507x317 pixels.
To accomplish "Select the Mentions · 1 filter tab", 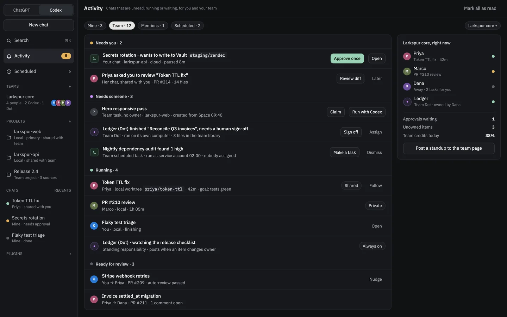I will pyautogui.click(x=153, y=26).
